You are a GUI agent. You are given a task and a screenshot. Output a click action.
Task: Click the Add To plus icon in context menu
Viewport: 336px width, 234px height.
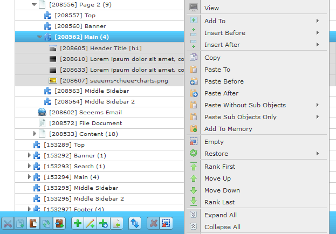(194, 20)
